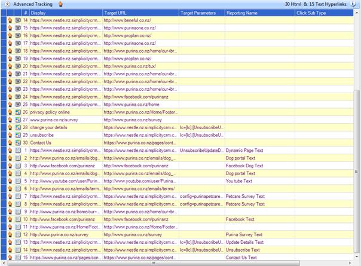361x266 pixels.
Task: Click image link icon of row 22
Action: [x=18, y=81]
